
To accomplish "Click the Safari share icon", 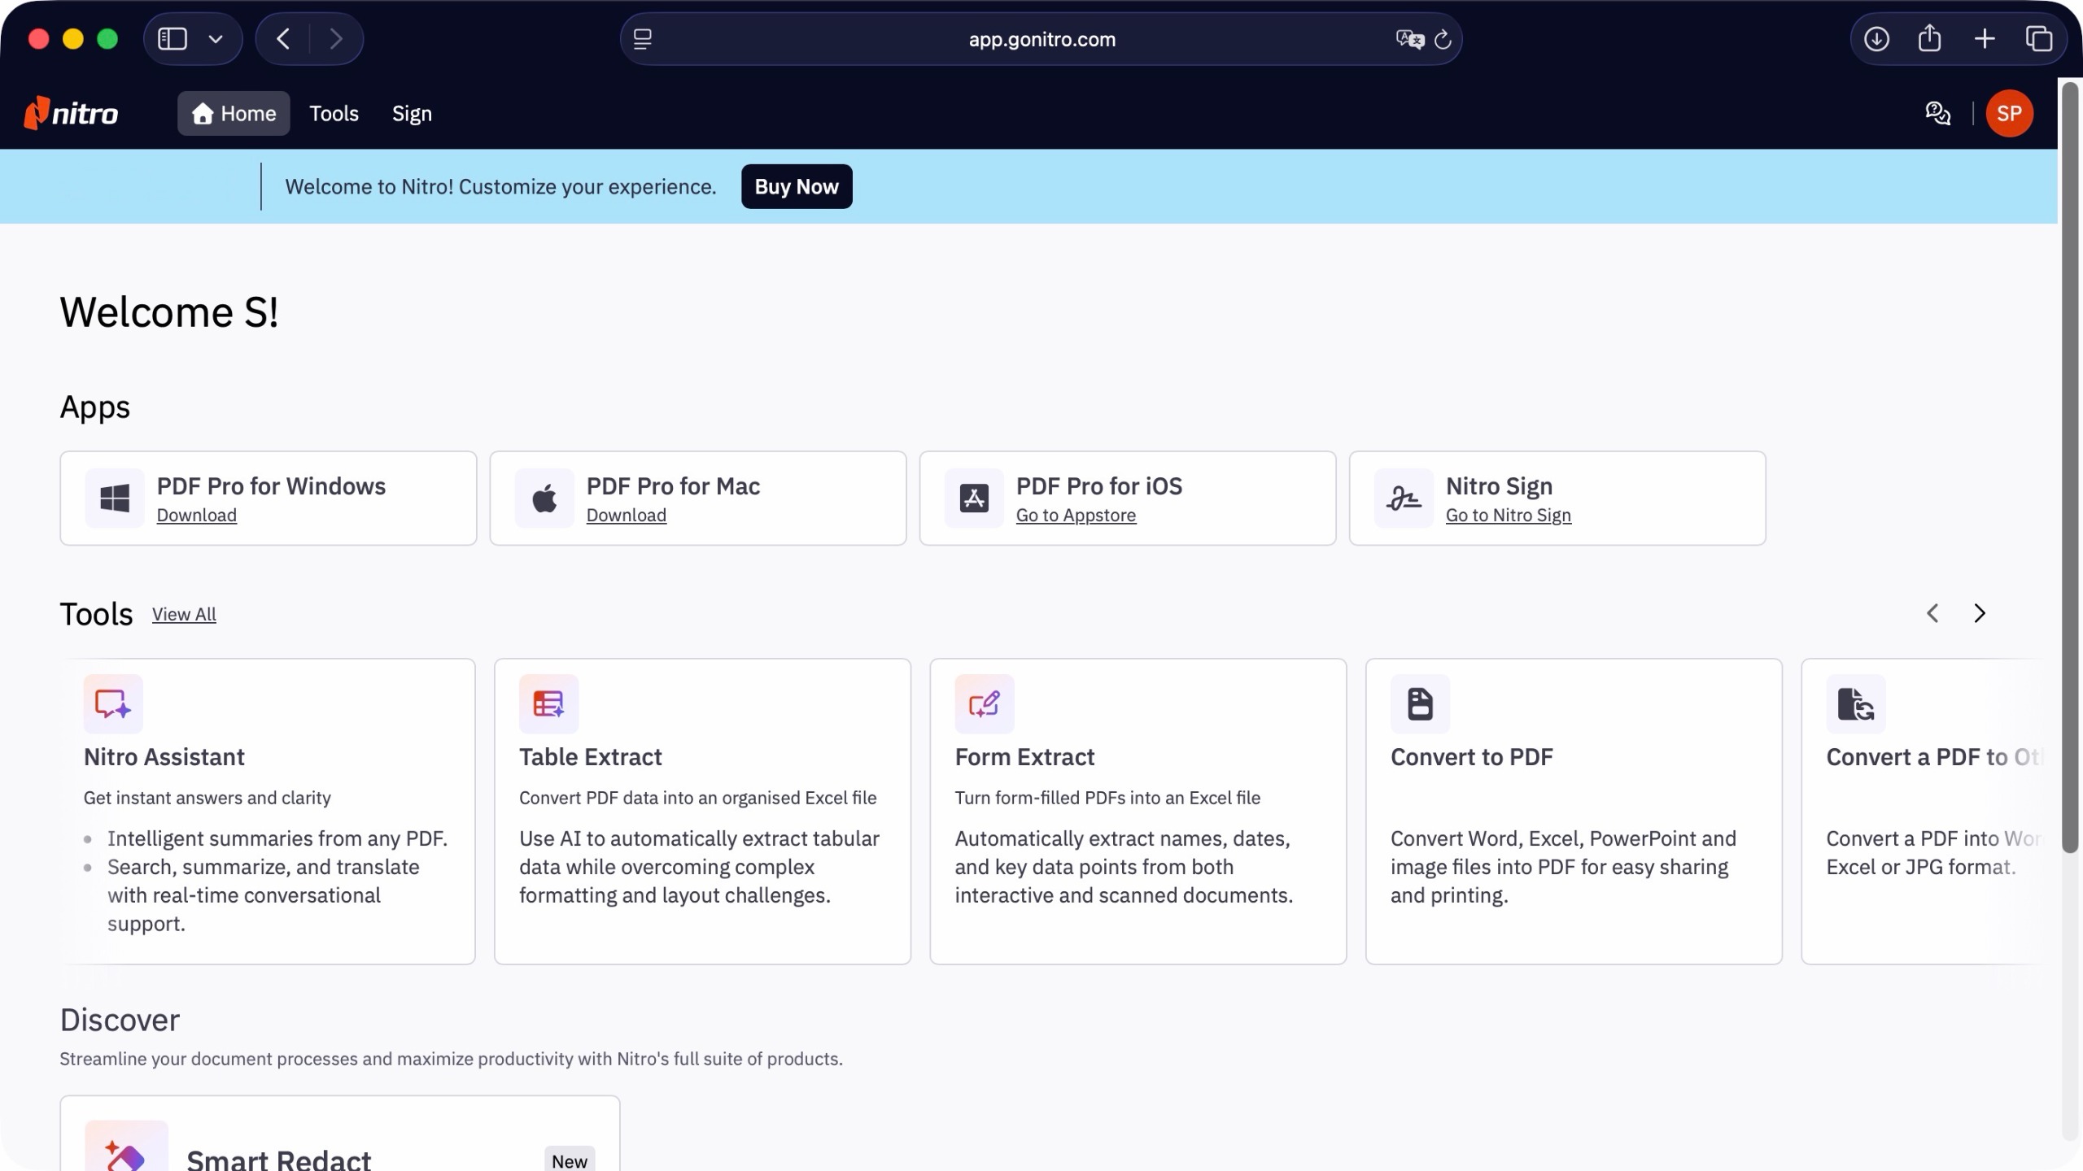I will pyautogui.click(x=1929, y=38).
